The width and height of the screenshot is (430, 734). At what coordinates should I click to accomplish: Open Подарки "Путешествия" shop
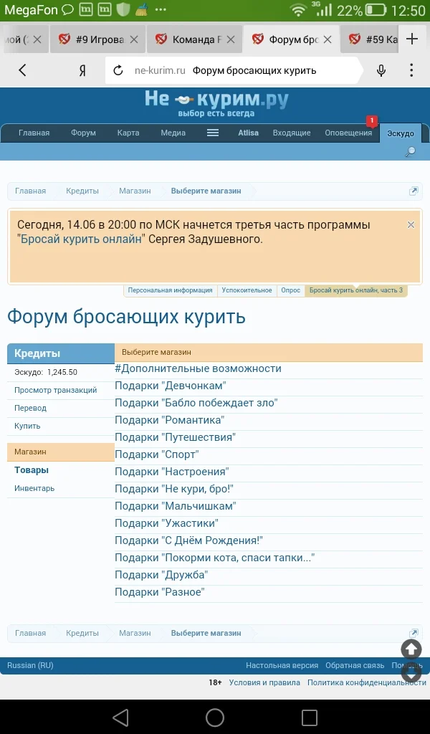175,437
